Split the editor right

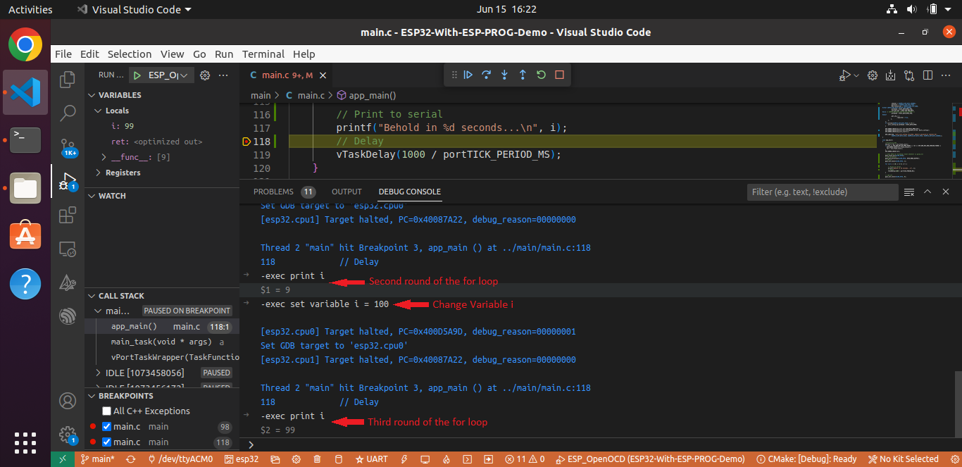coord(927,75)
